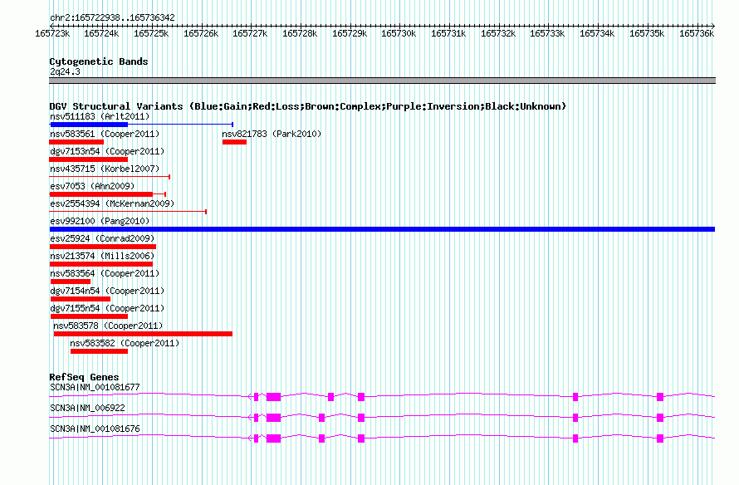Click the 165736k ruler tick label
This screenshot has height=485, width=739.
pos(697,33)
